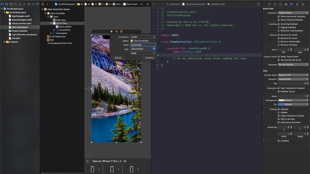Viewport: 310px width, 174px height.
Task: Open the Debug navigator icon
Action: [x=29, y=4]
